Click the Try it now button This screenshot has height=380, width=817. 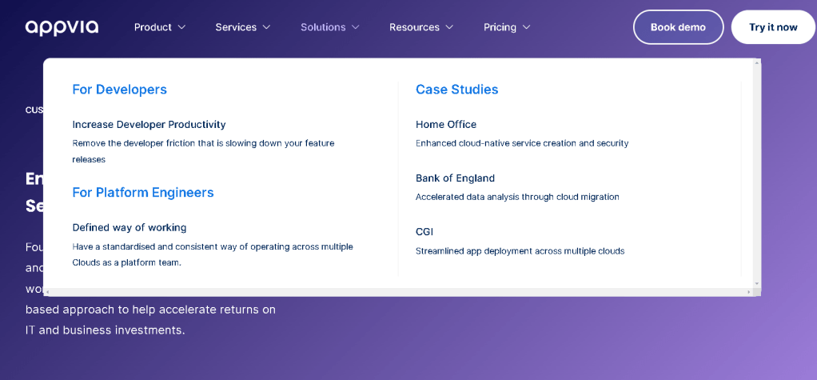(x=773, y=27)
